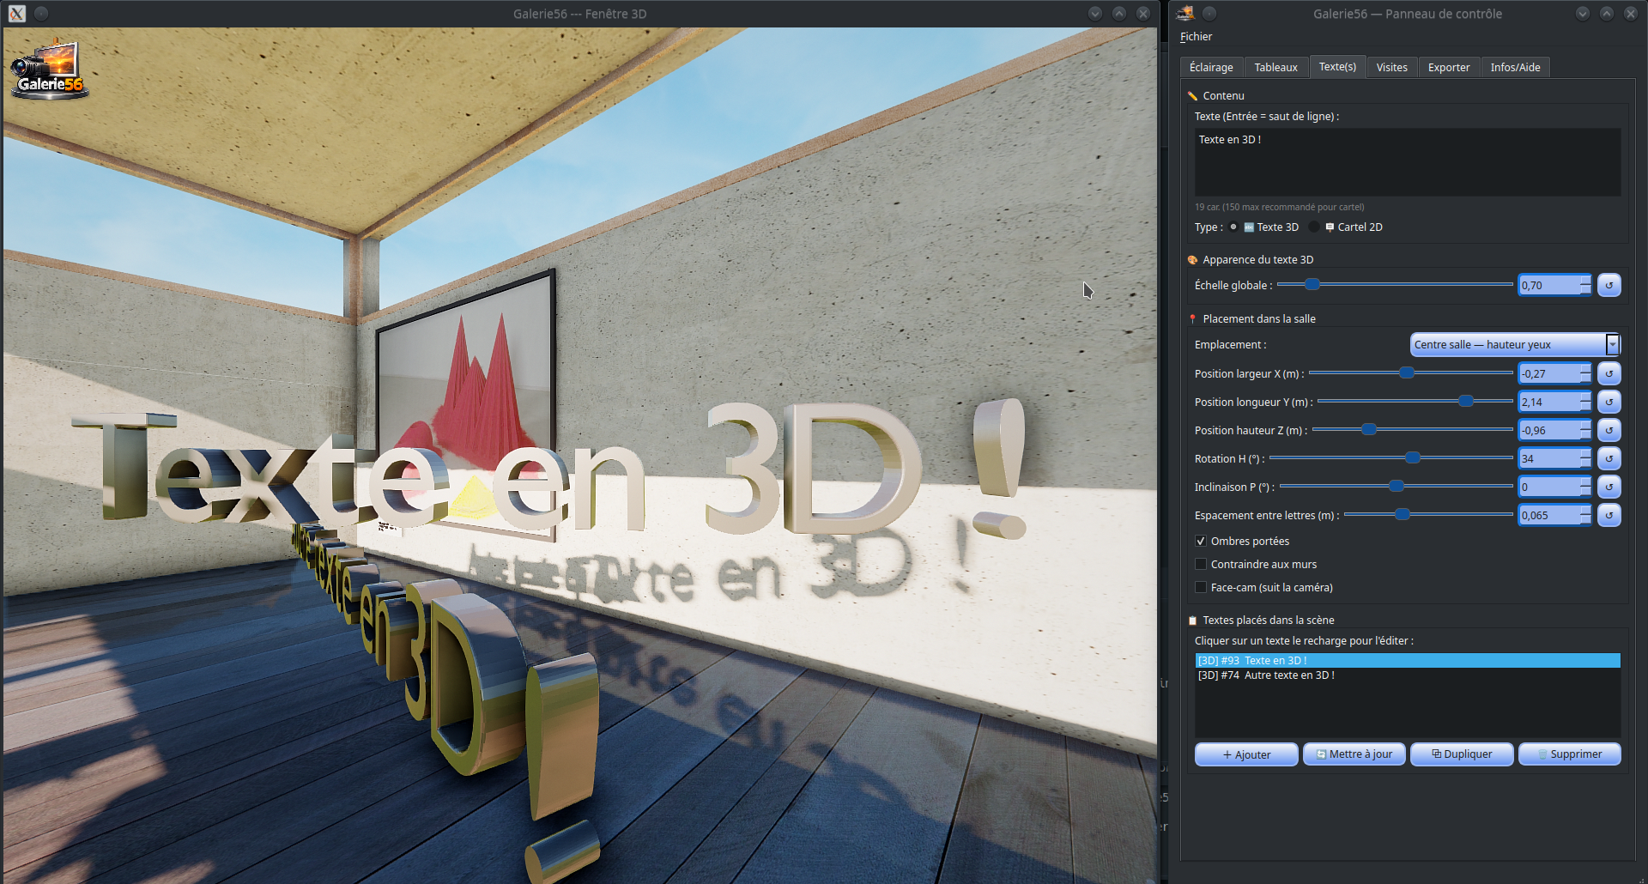Click the down arrow of the Position hauteur Z spinbox
The image size is (1648, 884).
[1585, 435]
